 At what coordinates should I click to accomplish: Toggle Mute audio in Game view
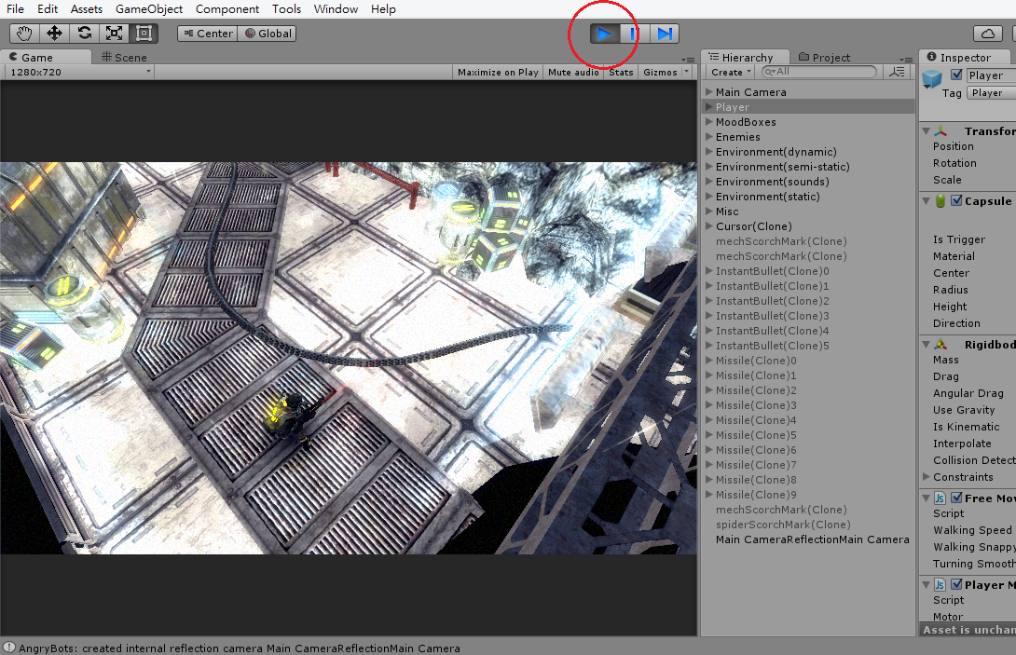tap(573, 73)
